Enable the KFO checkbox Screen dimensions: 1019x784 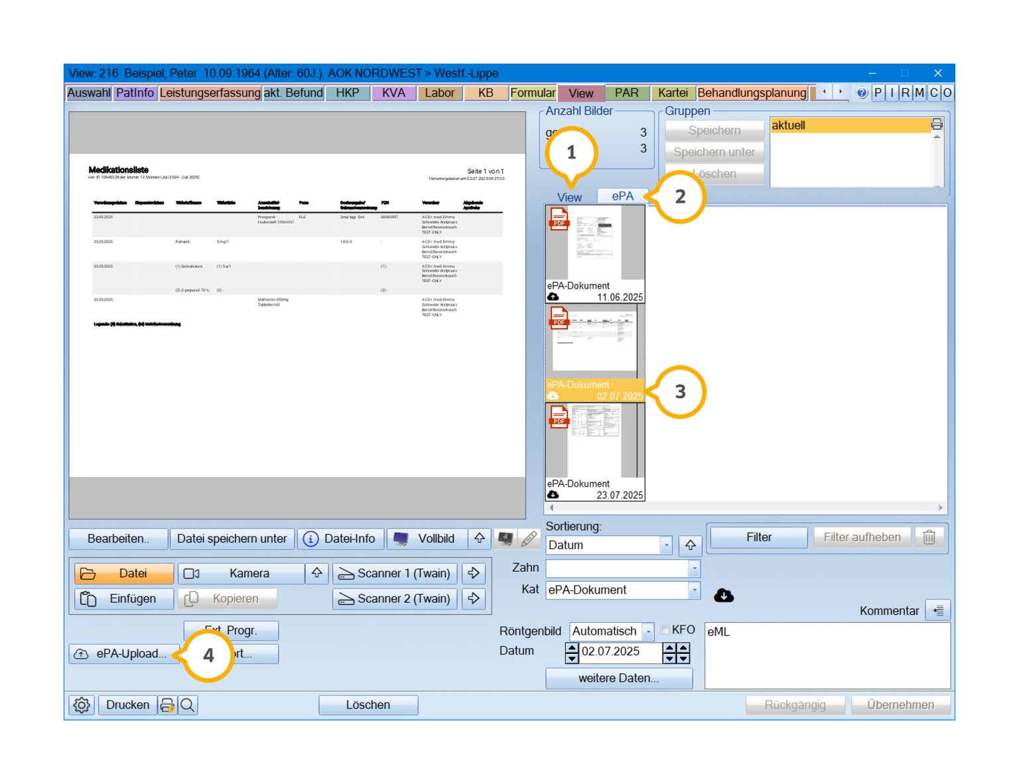click(x=665, y=629)
